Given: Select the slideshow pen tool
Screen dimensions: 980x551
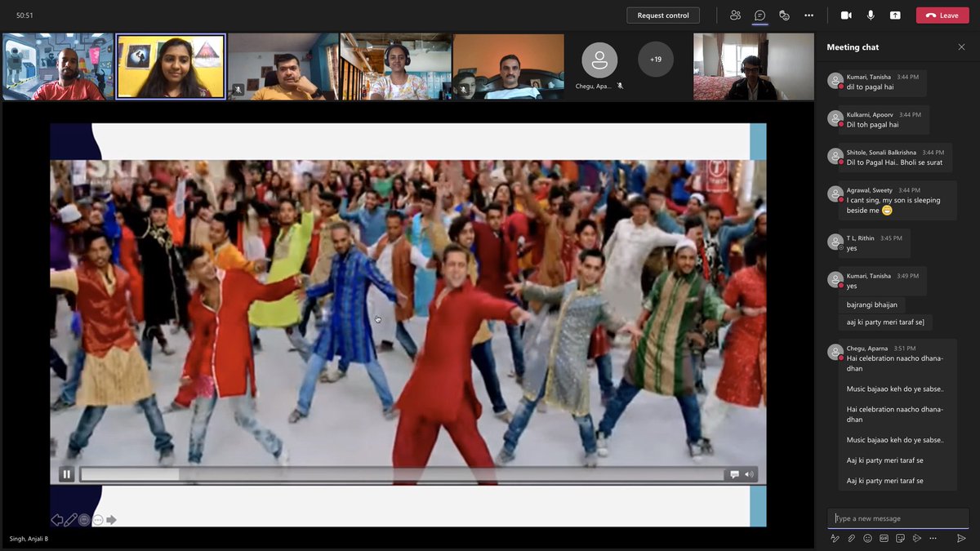Looking at the screenshot, I should pos(70,520).
